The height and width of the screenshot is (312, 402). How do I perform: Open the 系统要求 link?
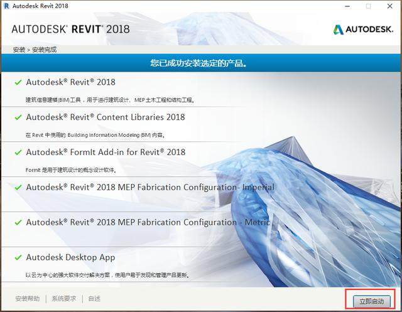[64, 298]
